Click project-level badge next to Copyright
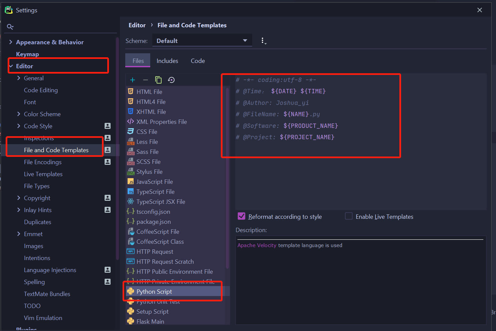496x331 pixels. (x=108, y=198)
